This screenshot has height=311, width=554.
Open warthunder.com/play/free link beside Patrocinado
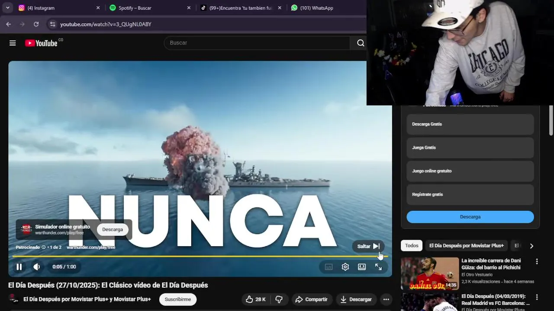click(x=91, y=248)
